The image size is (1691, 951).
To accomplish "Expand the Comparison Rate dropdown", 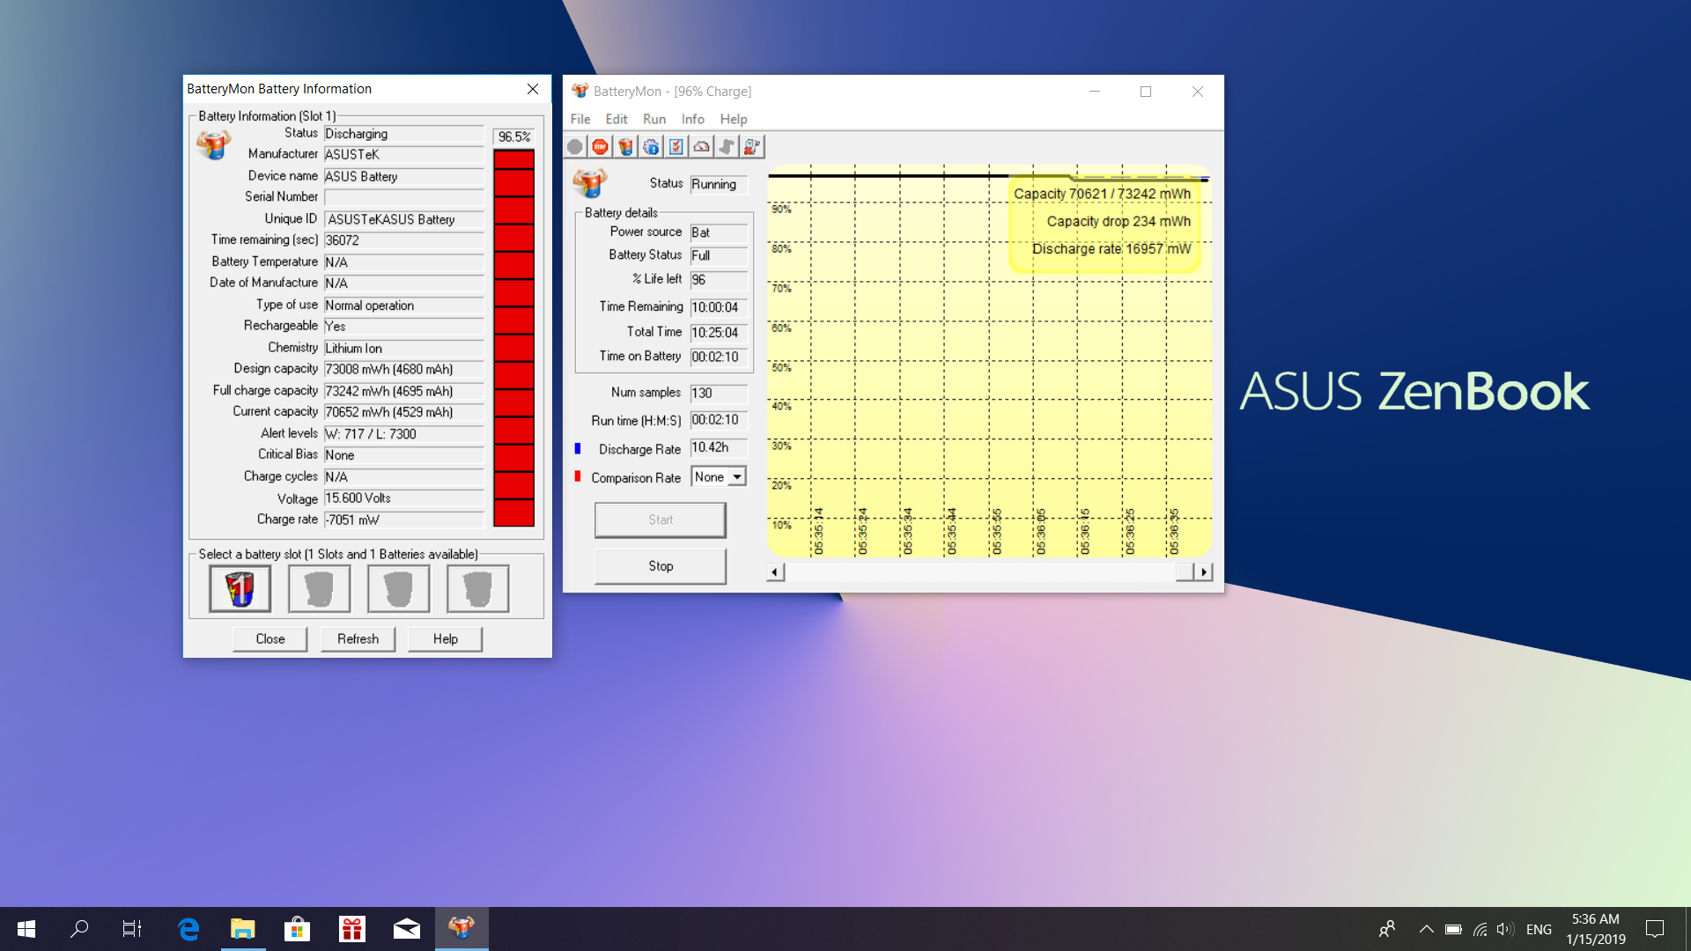I will coord(737,477).
